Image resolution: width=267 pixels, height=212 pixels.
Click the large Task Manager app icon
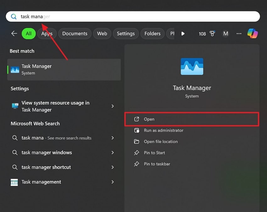[x=192, y=66]
